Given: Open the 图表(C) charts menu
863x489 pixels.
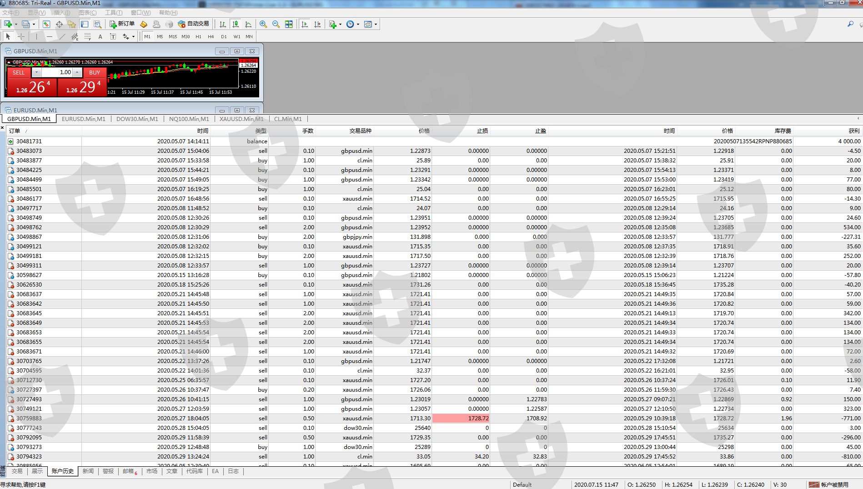Looking at the screenshot, I should click(87, 13).
